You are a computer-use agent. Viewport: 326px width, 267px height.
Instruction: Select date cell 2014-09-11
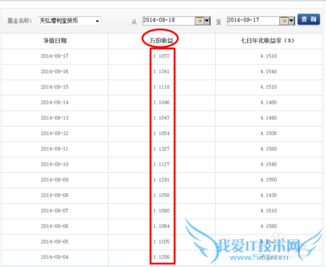click(55, 149)
